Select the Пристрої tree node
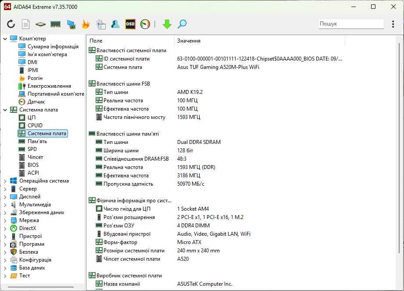Image resolution: width=404 pixels, height=291 pixels. (x=30, y=236)
